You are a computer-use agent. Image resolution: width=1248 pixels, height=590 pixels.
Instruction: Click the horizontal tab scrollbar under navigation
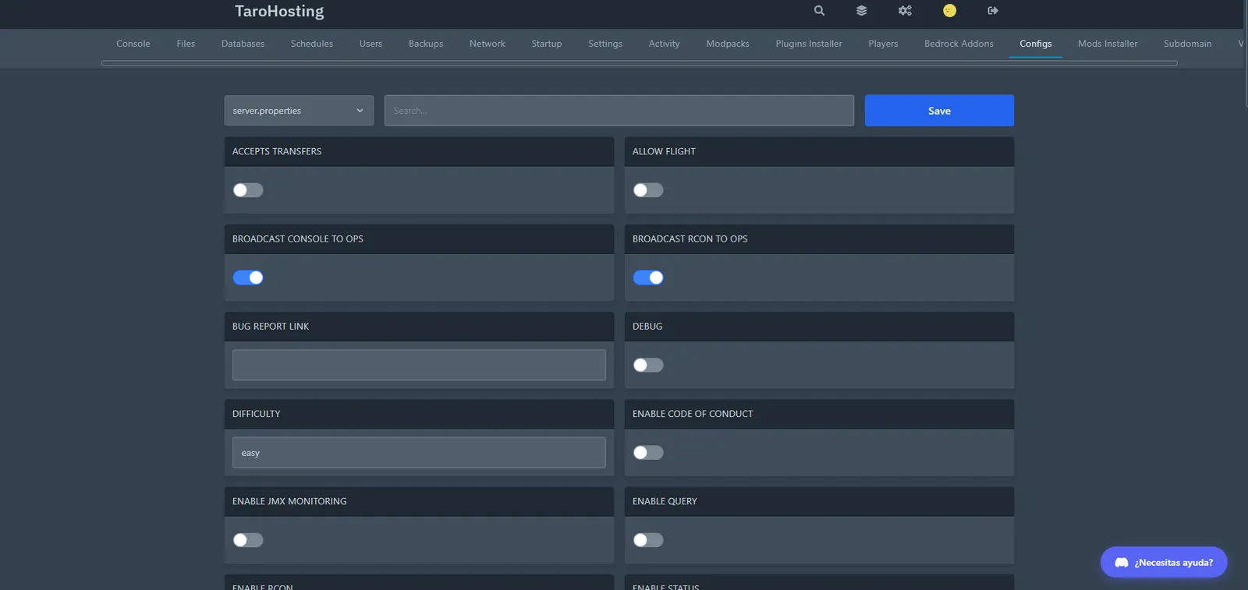point(639,63)
